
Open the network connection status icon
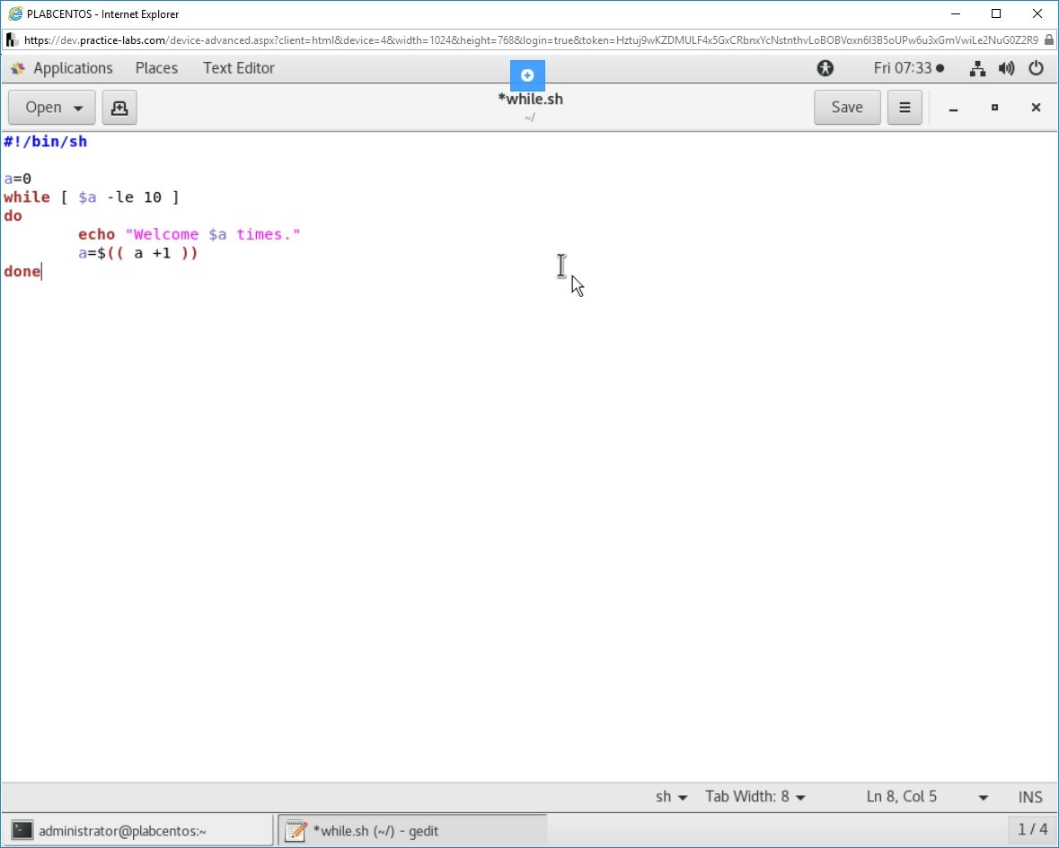[x=978, y=68]
